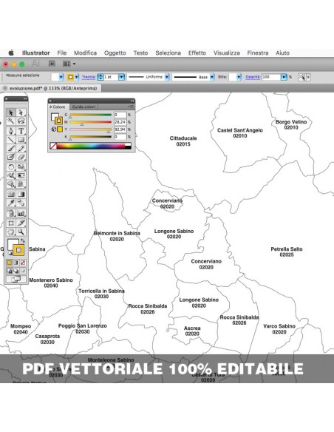The image size is (334, 432).
Task: Select the Shape Builder tool
Action: (11, 184)
